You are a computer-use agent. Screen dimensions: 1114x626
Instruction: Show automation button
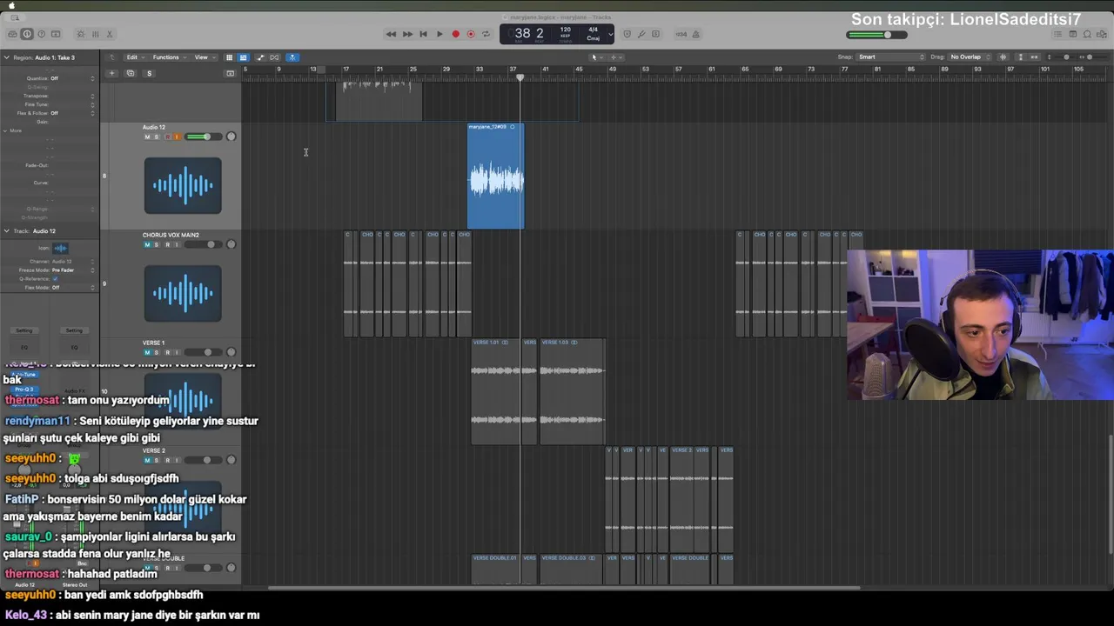[x=259, y=57]
